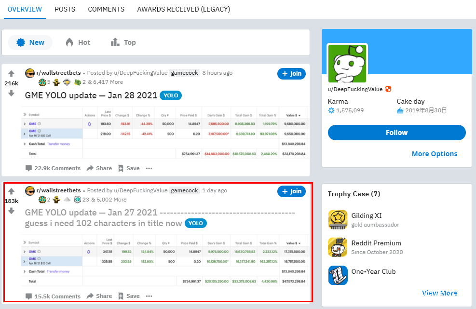Click '8 hours ago' timestamp
Screen dimensions: 476x309
coord(218,73)
